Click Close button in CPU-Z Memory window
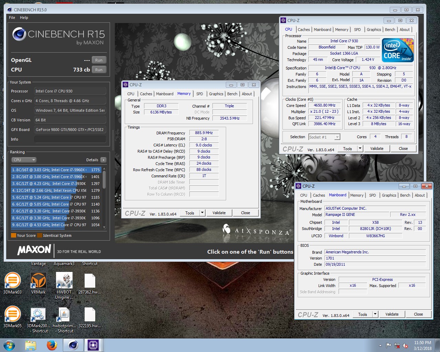 [245, 213]
